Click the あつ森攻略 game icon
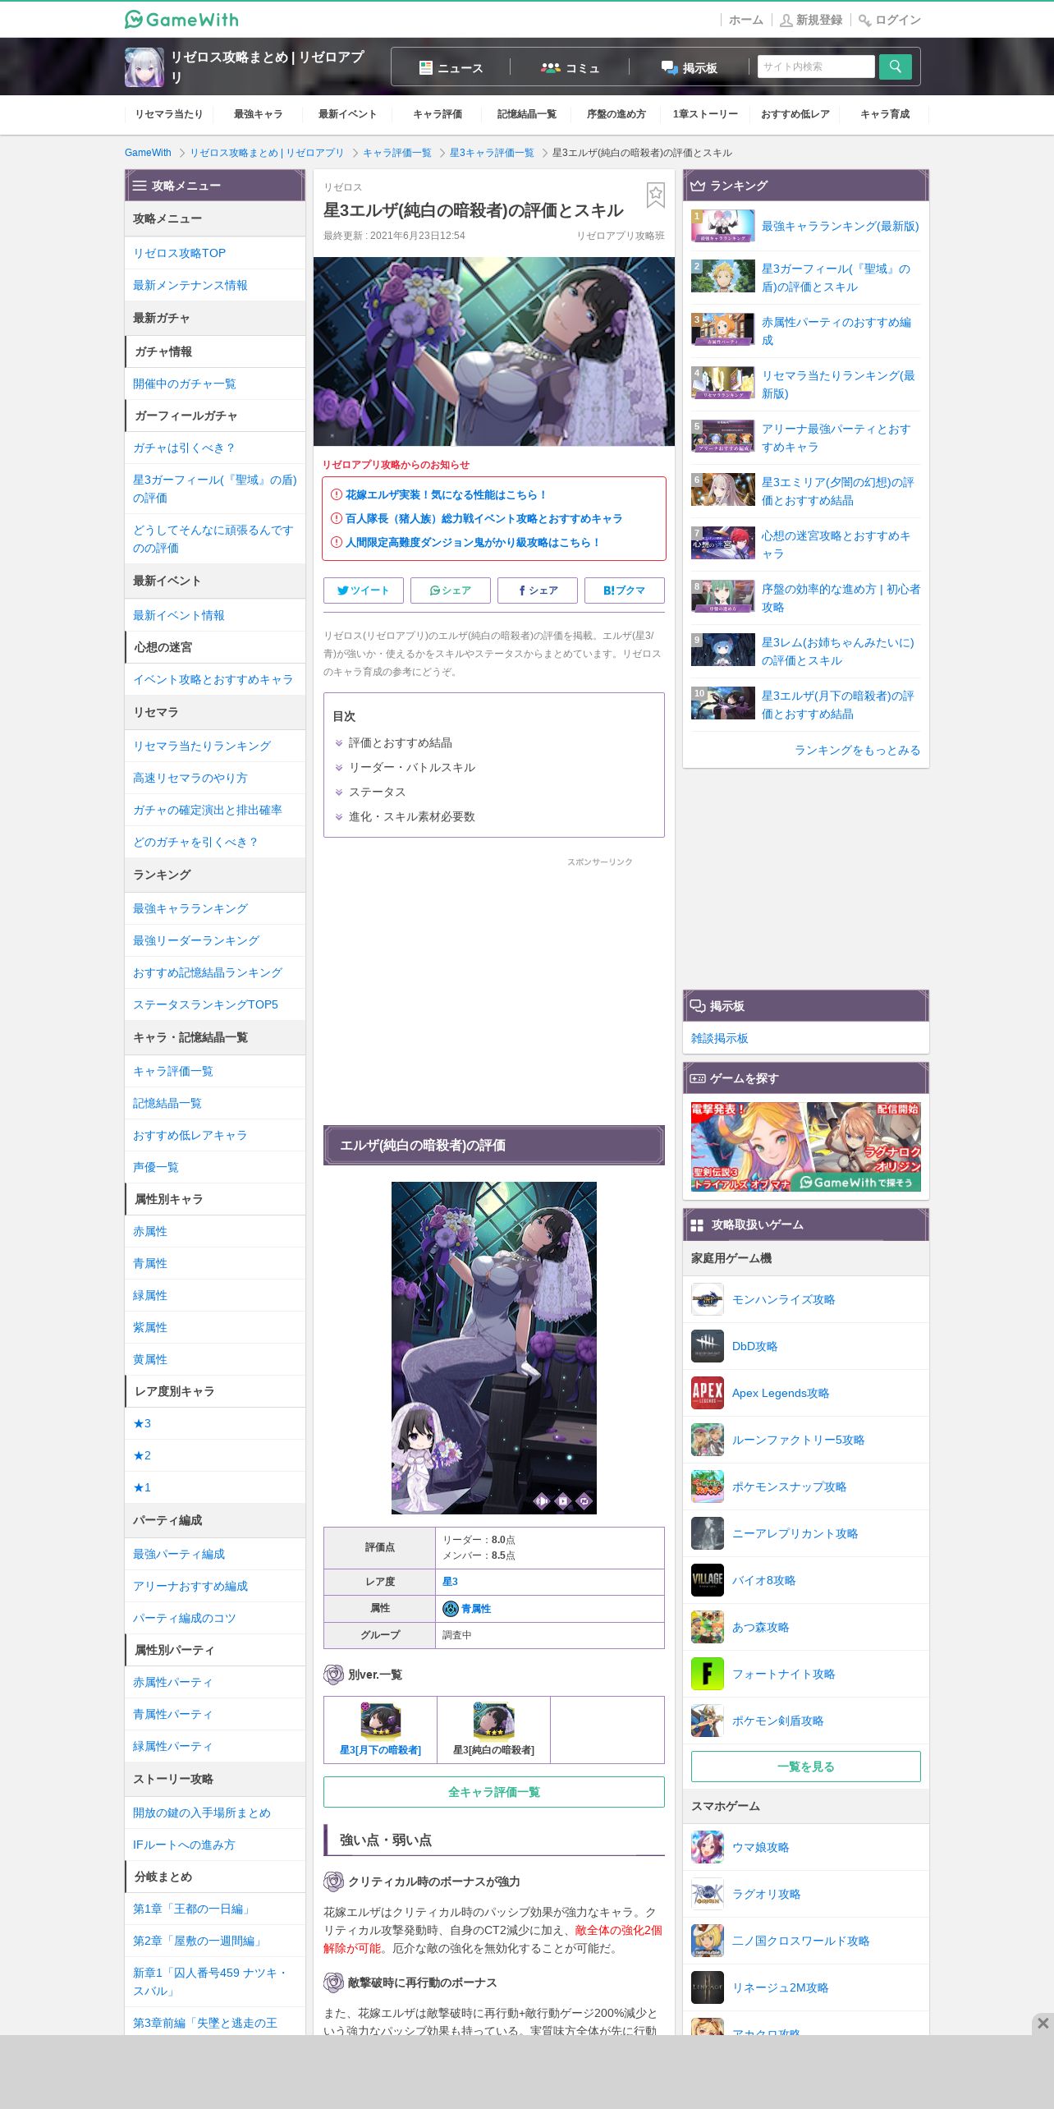This screenshot has height=2109, width=1054. pos(708,1627)
